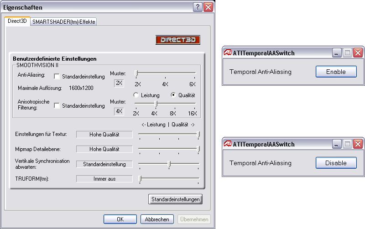The width and height of the screenshot is (365, 229).
Task: Toggle Anti-Aliasing Standardeinstellung checkbox
Action: (x=57, y=76)
